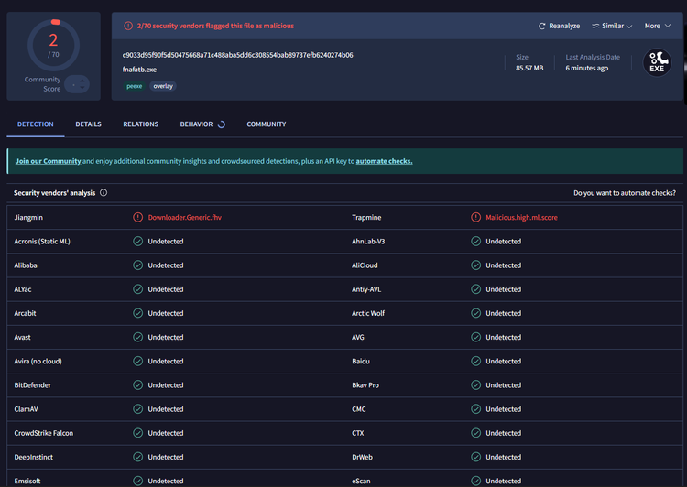Select the Emsisoft vendor name

pyautogui.click(x=27, y=481)
